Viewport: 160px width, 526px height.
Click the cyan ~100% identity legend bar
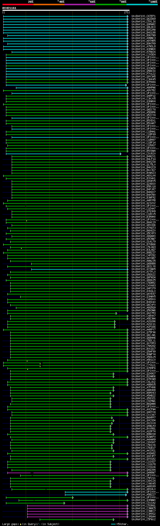[x=142, y=4]
